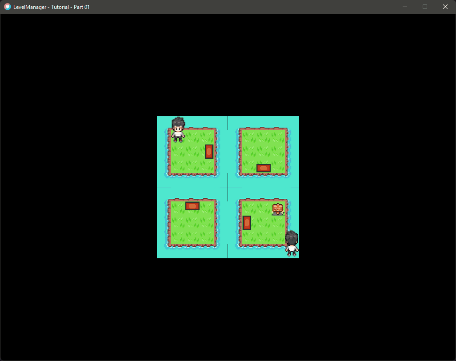This screenshot has height=361, width=456.
Task: Close the LevelManager window
Action: click(x=445, y=7)
